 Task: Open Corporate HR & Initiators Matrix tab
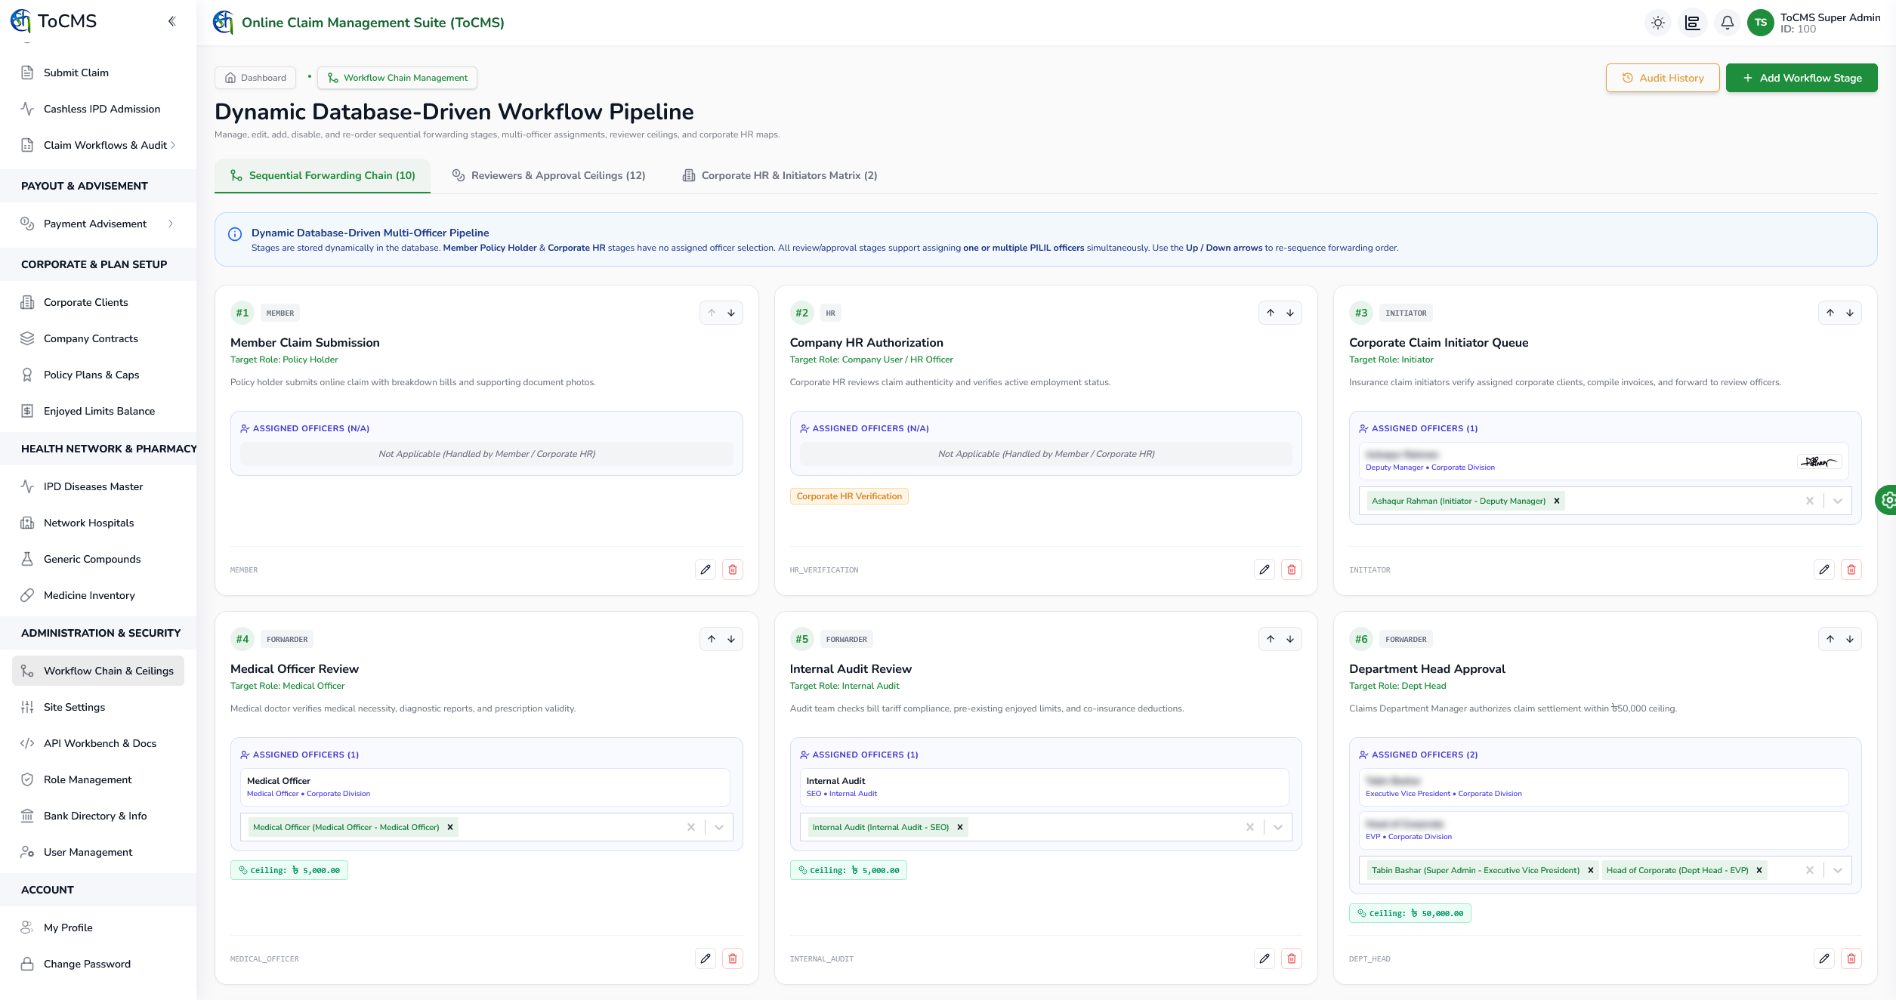780,175
